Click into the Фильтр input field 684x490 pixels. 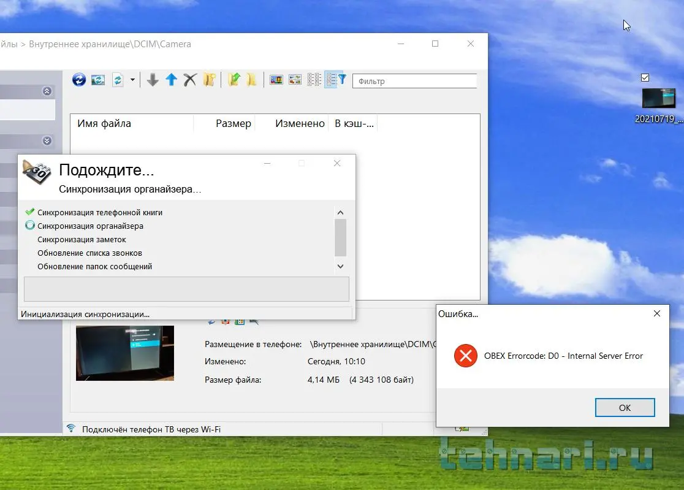coord(414,81)
